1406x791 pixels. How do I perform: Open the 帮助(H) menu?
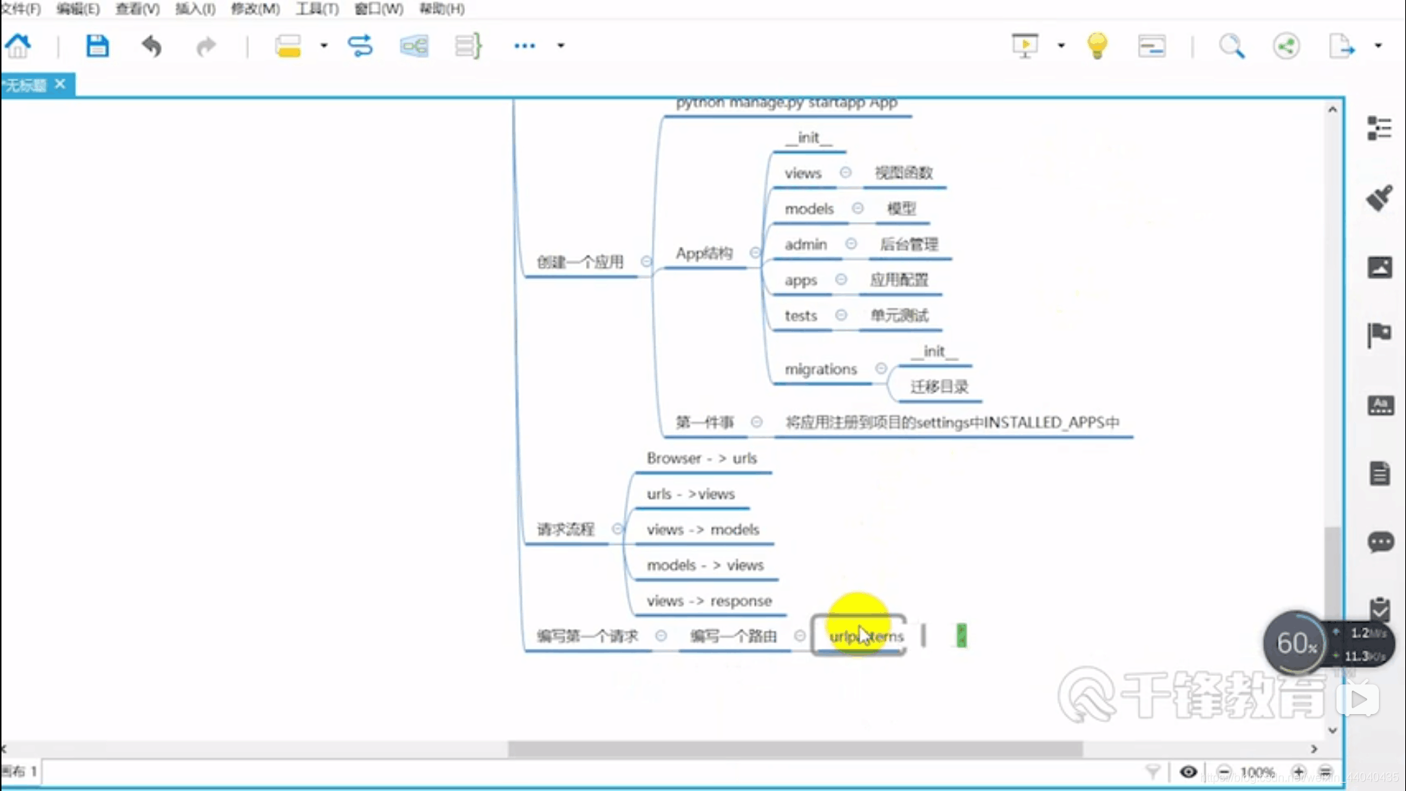click(x=442, y=9)
